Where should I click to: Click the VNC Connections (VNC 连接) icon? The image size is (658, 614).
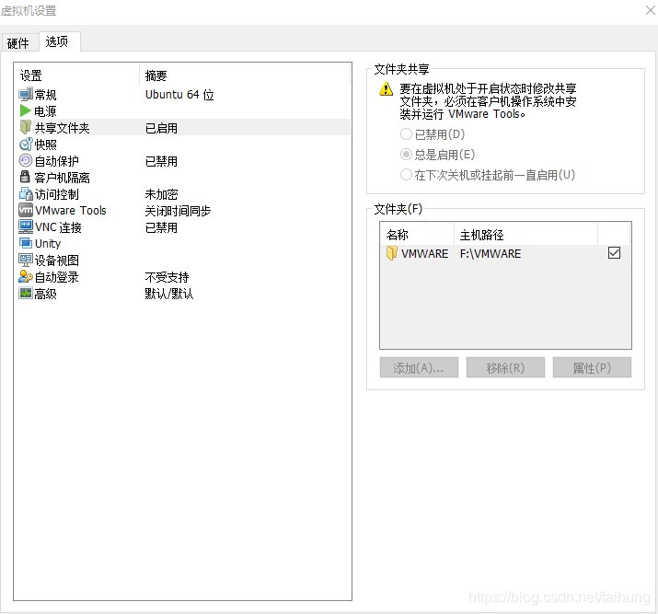point(26,226)
